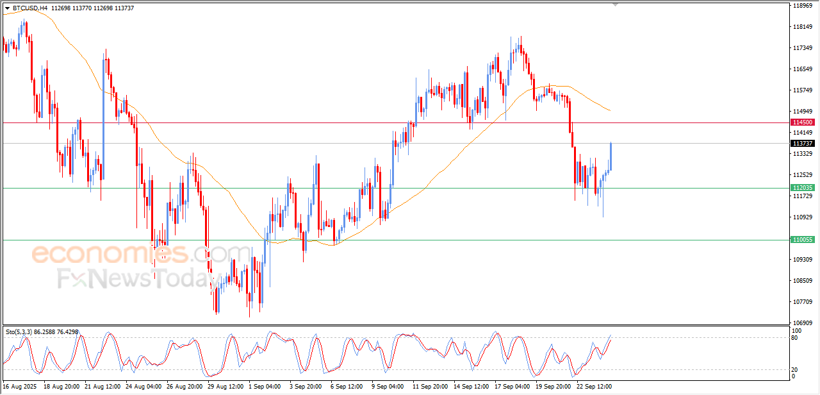
Task: Click the 22 Sep 12:00 time label
Action: pyautogui.click(x=594, y=387)
